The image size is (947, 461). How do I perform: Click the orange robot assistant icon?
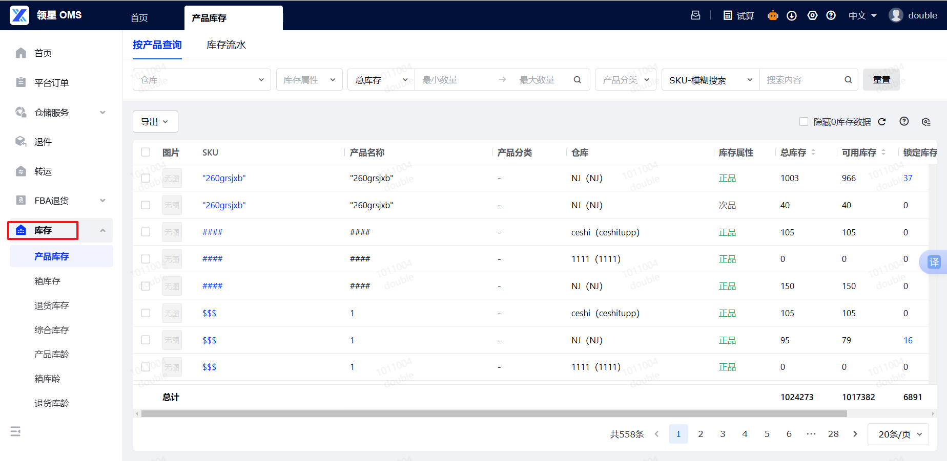pyautogui.click(x=773, y=15)
